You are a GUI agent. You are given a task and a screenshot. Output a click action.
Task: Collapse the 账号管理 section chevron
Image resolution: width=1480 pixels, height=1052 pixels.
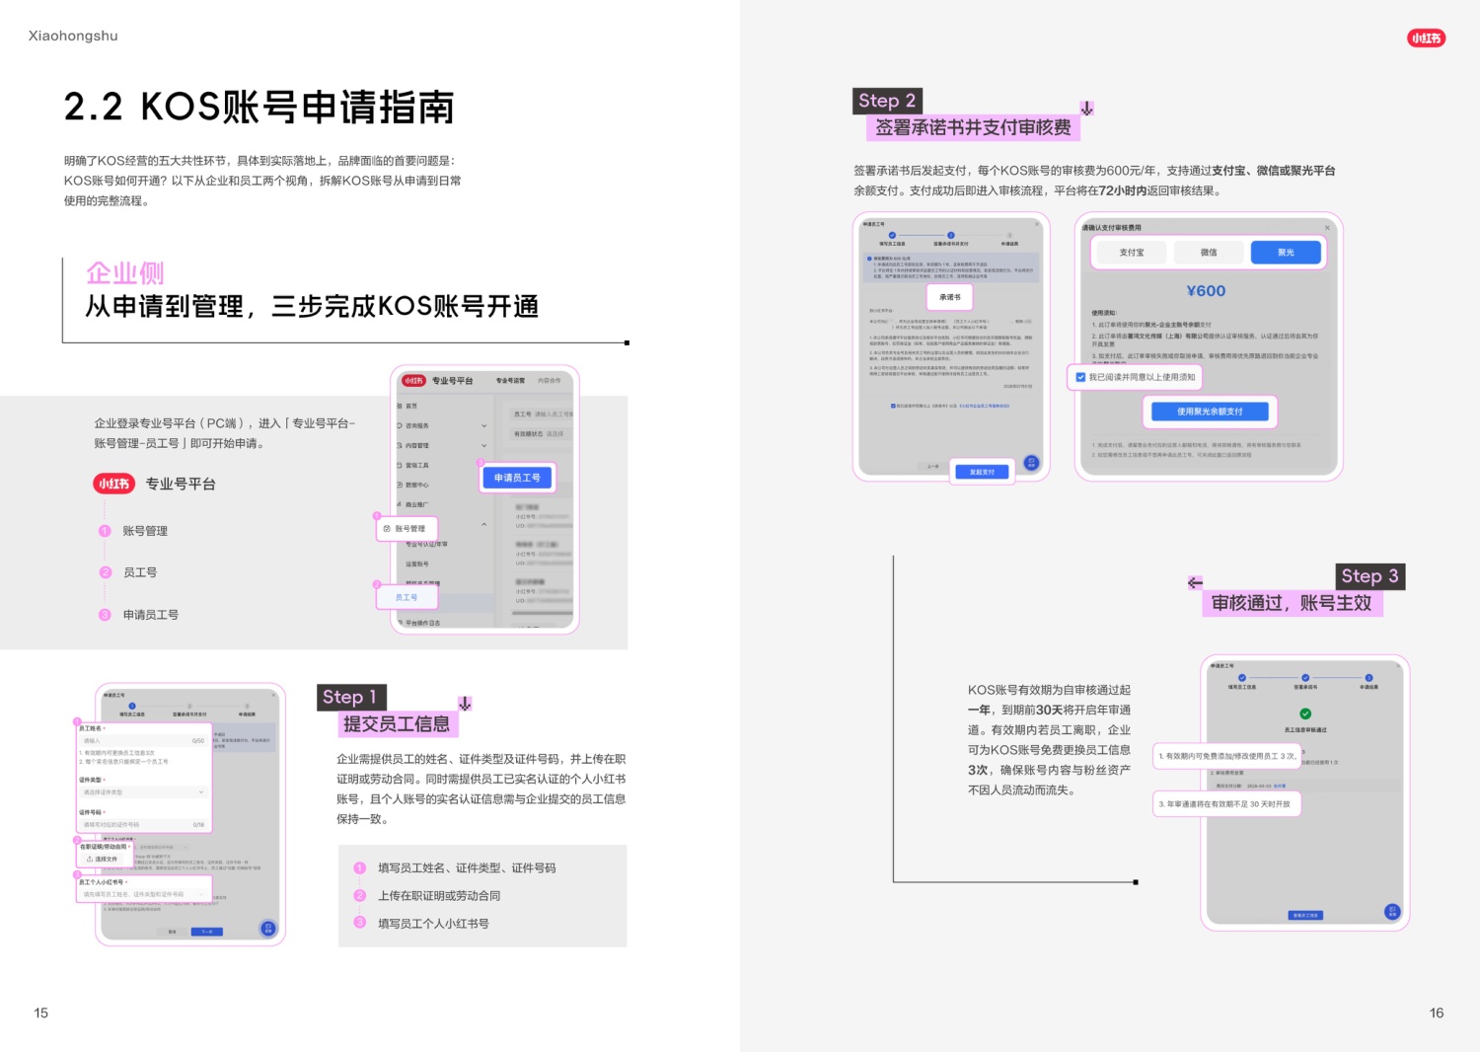click(483, 525)
